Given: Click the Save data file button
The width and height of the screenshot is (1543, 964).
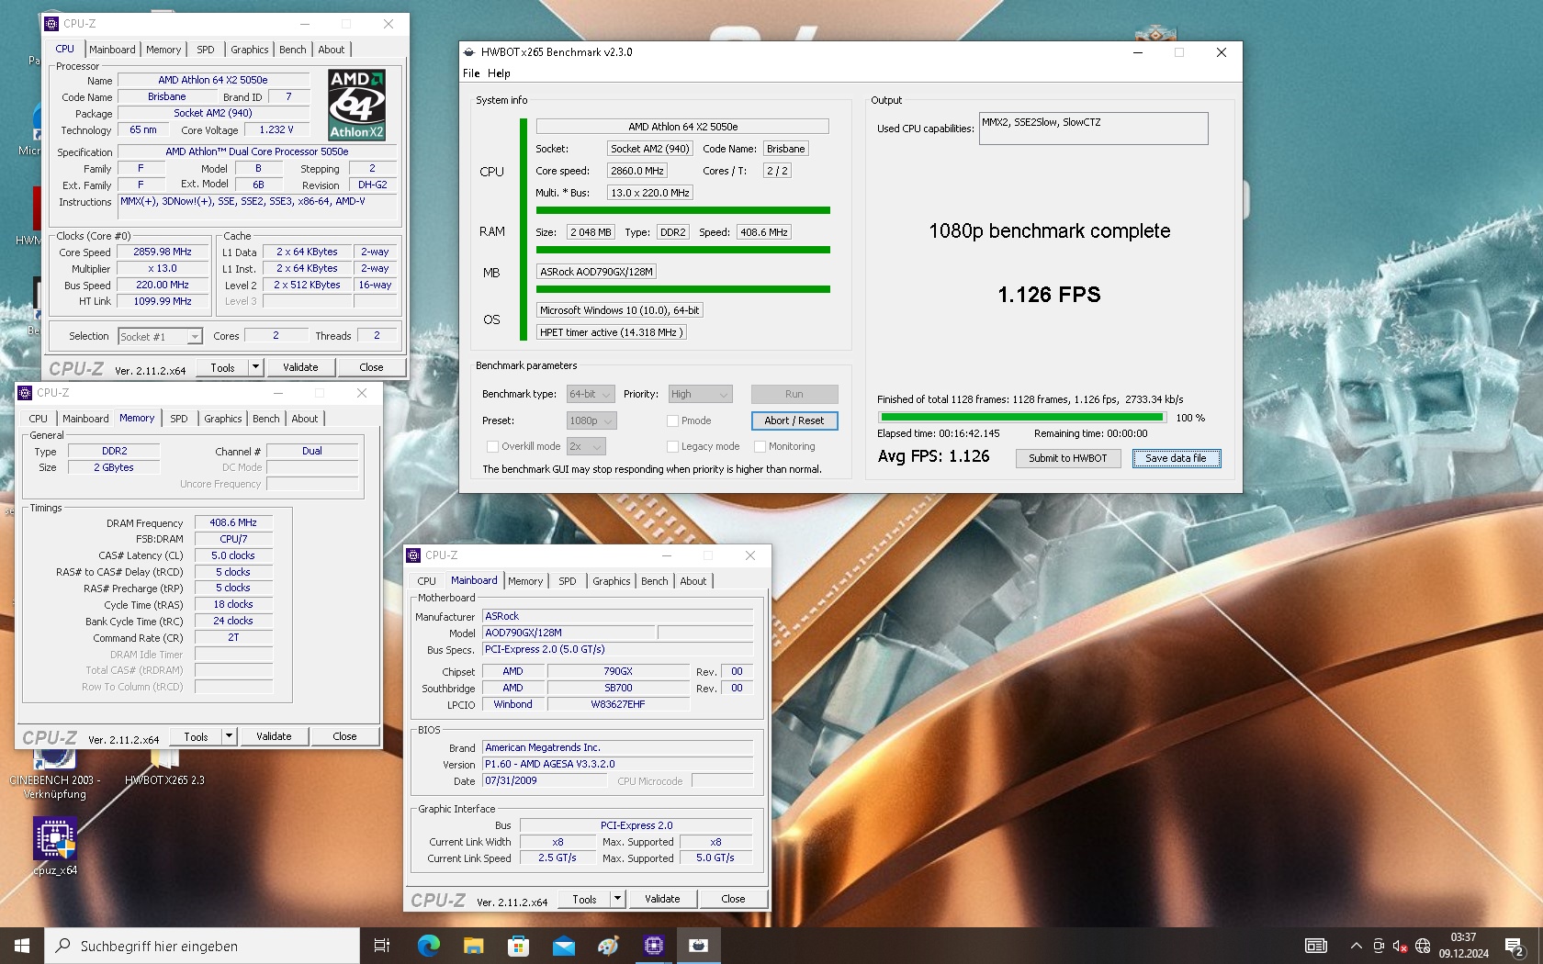Looking at the screenshot, I should [1176, 458].
